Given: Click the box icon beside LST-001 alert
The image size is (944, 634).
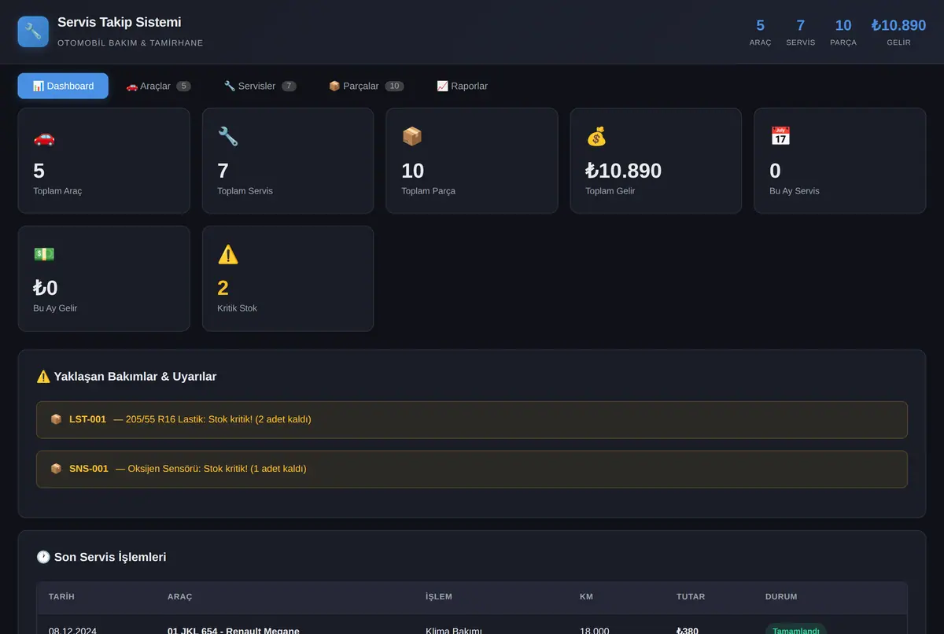Looking at the screenshot, I should point(56,419).
